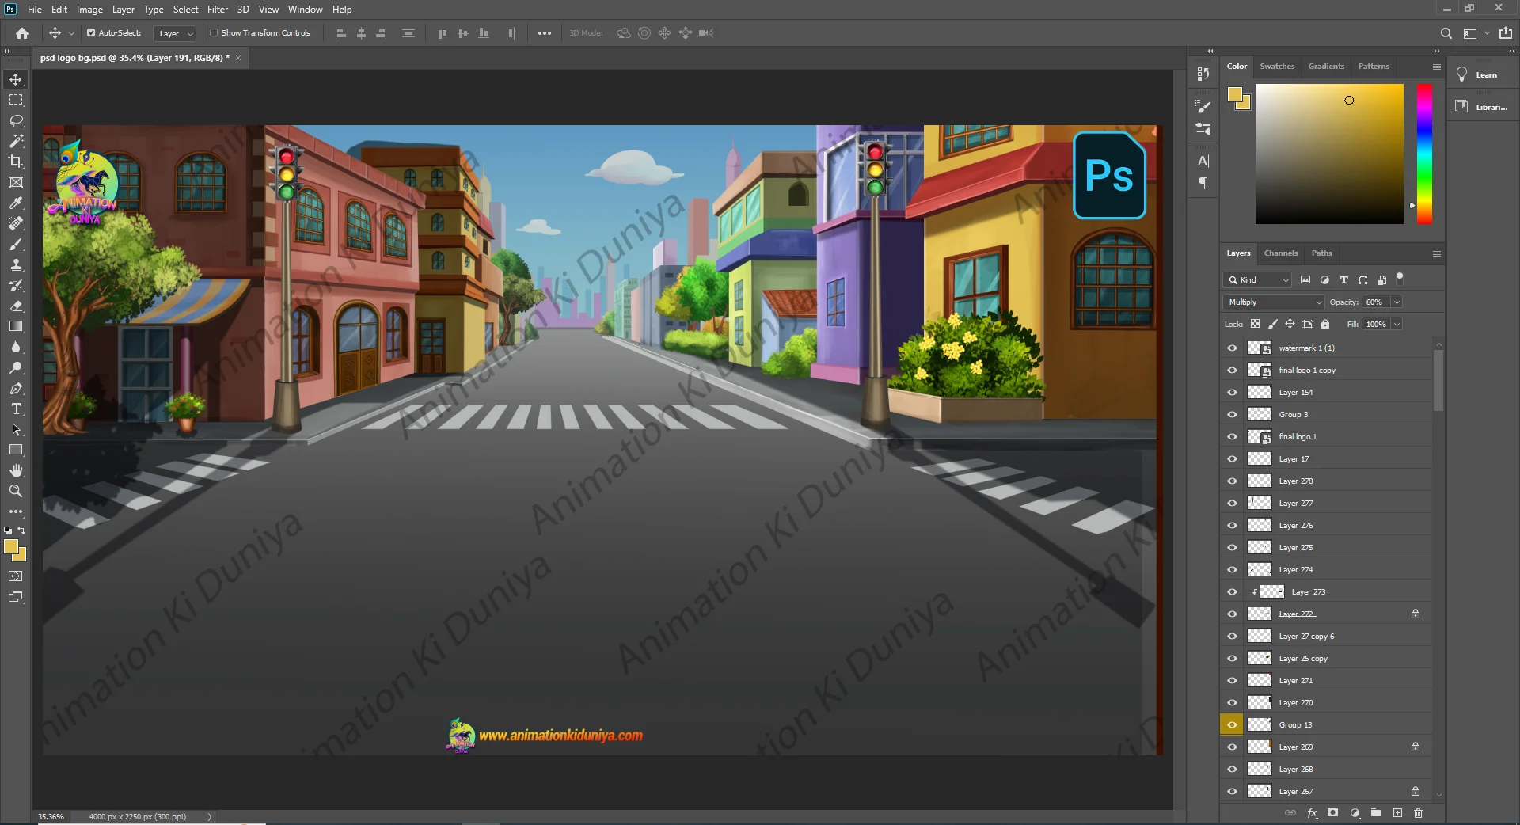Switch to the Channels tab

(x=1280, y=253)
